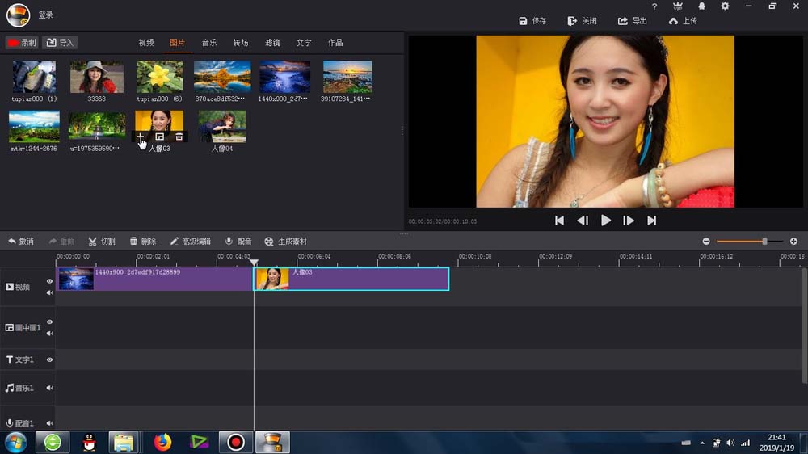Toggle visibility of the 视频 track
The image size is (808, 454).
click(x=49, y=281)
